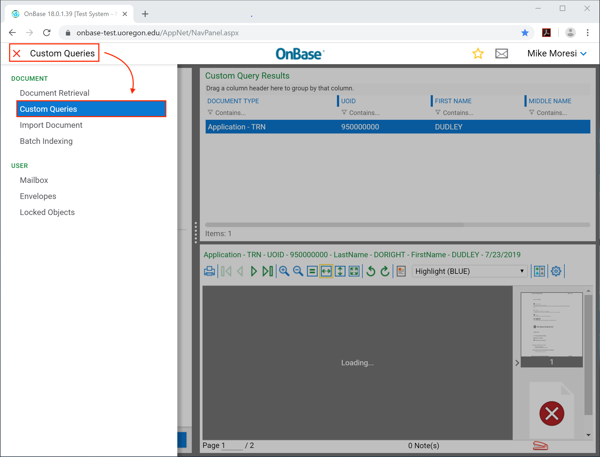Open Locked Objects under User section
Screen dimensions: 600x457
click(47, 212)
